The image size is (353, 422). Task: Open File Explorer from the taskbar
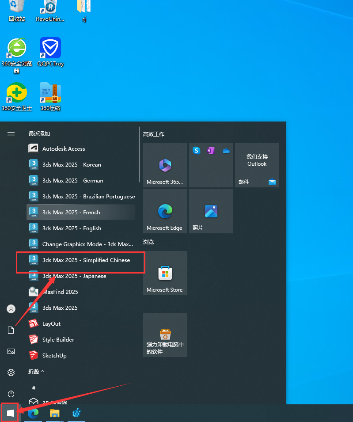pyautogui.click(x=55, y=413)
